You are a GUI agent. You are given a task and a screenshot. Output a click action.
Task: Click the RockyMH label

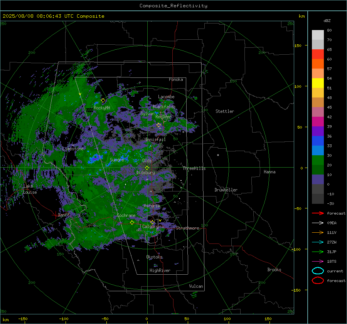coord(102,108)
